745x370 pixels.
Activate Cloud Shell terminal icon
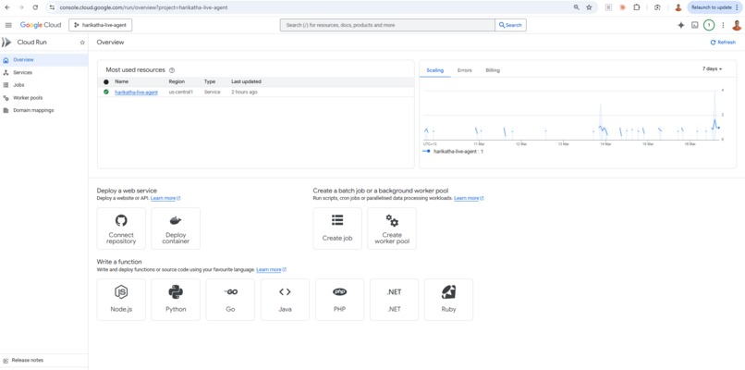pos(695,25)
